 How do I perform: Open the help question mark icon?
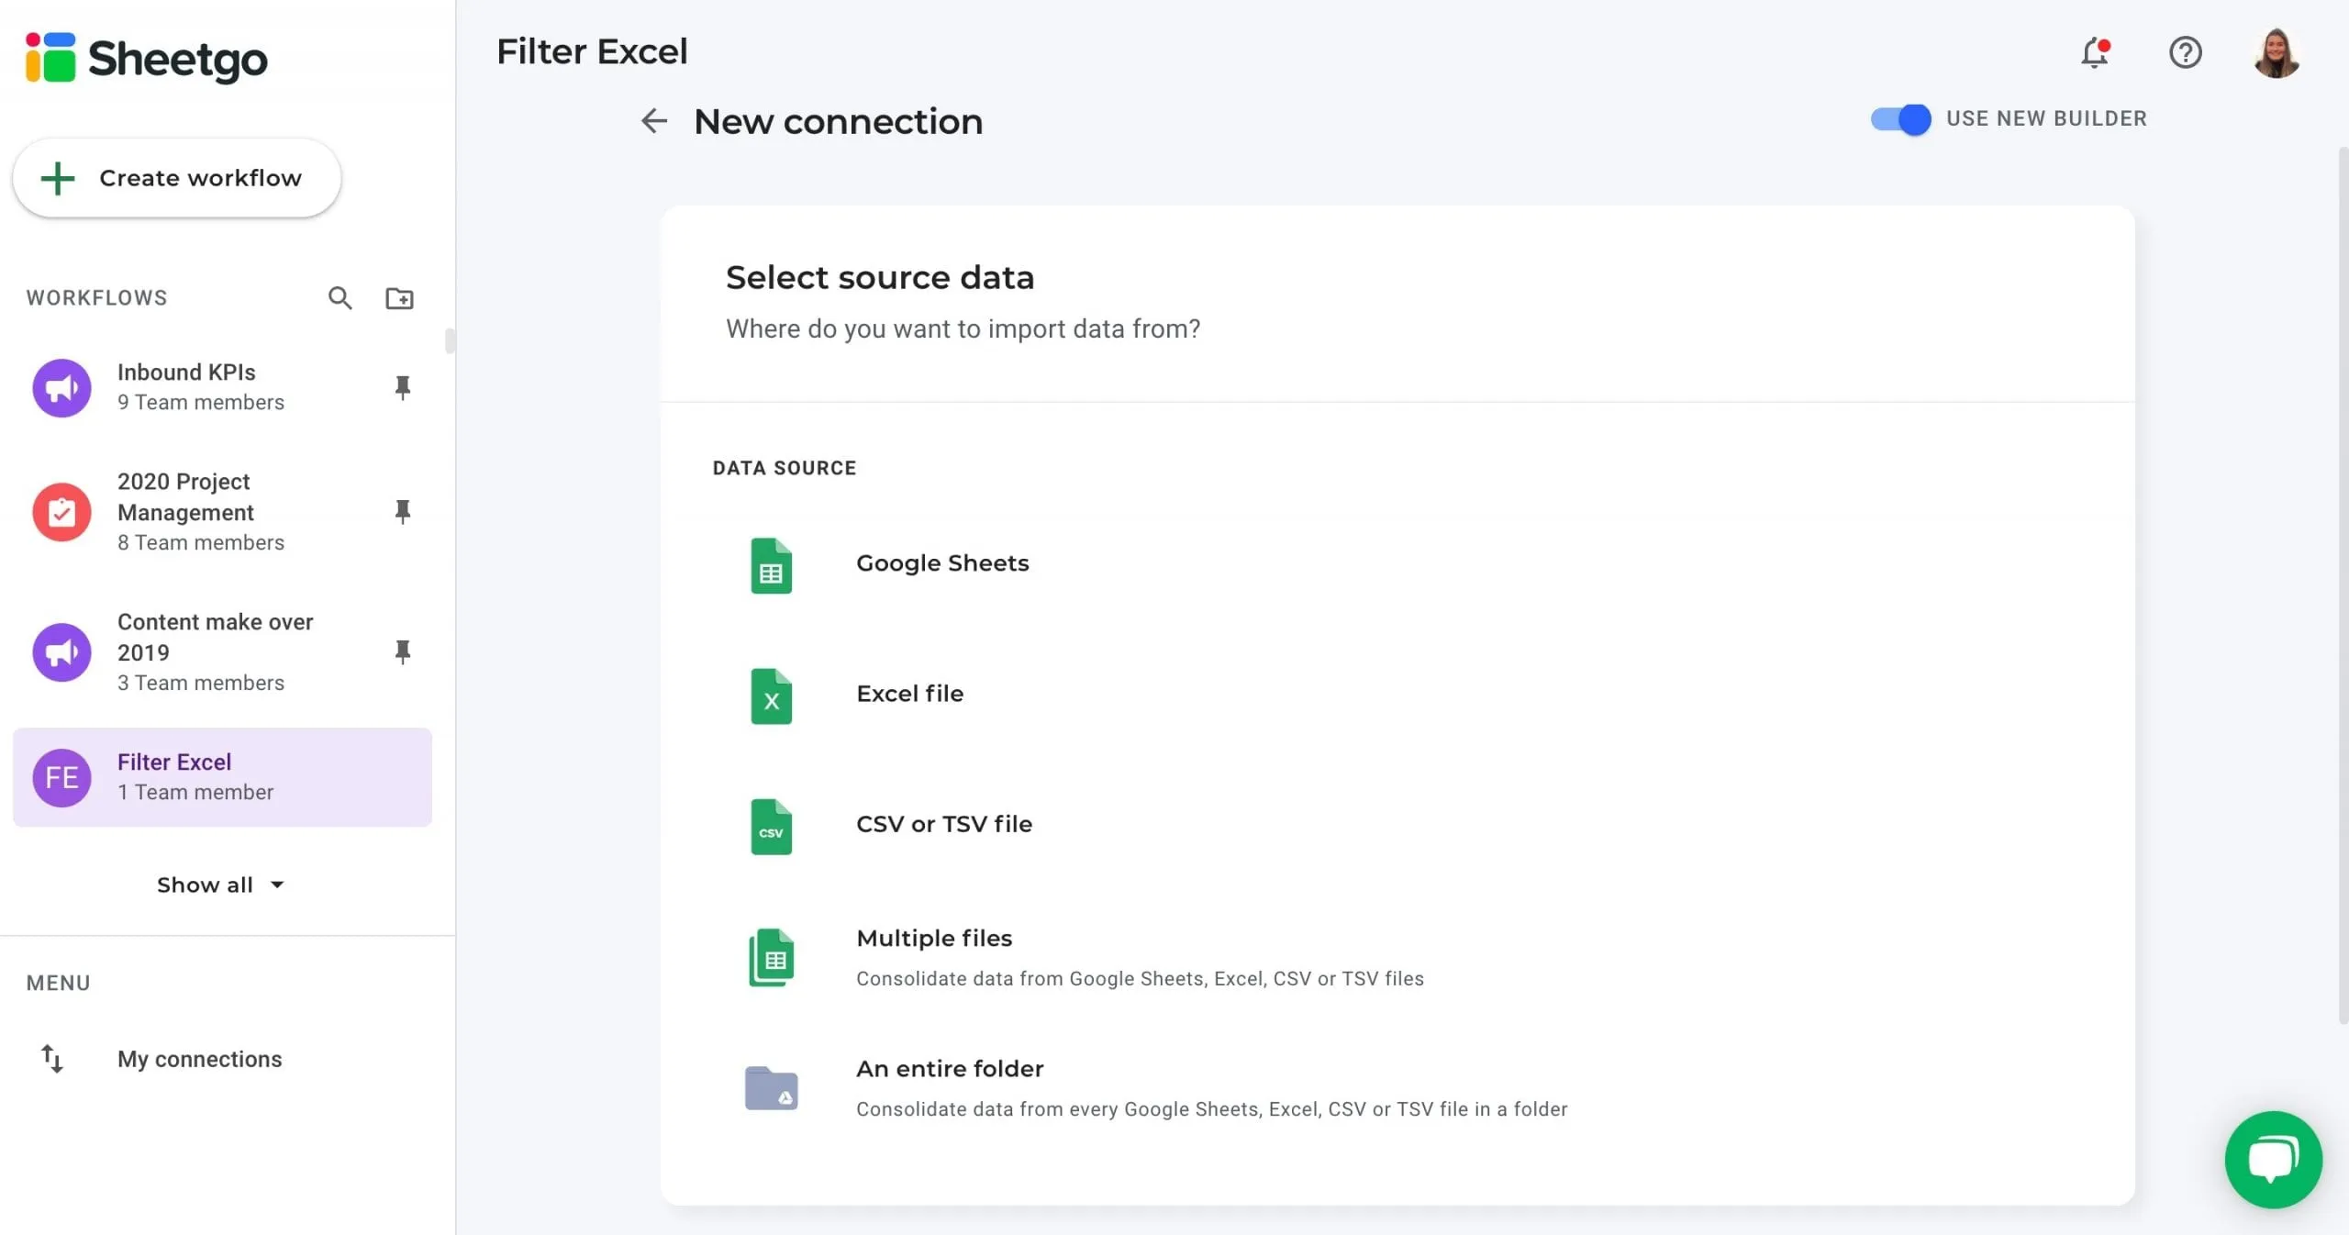(2186, 52)
